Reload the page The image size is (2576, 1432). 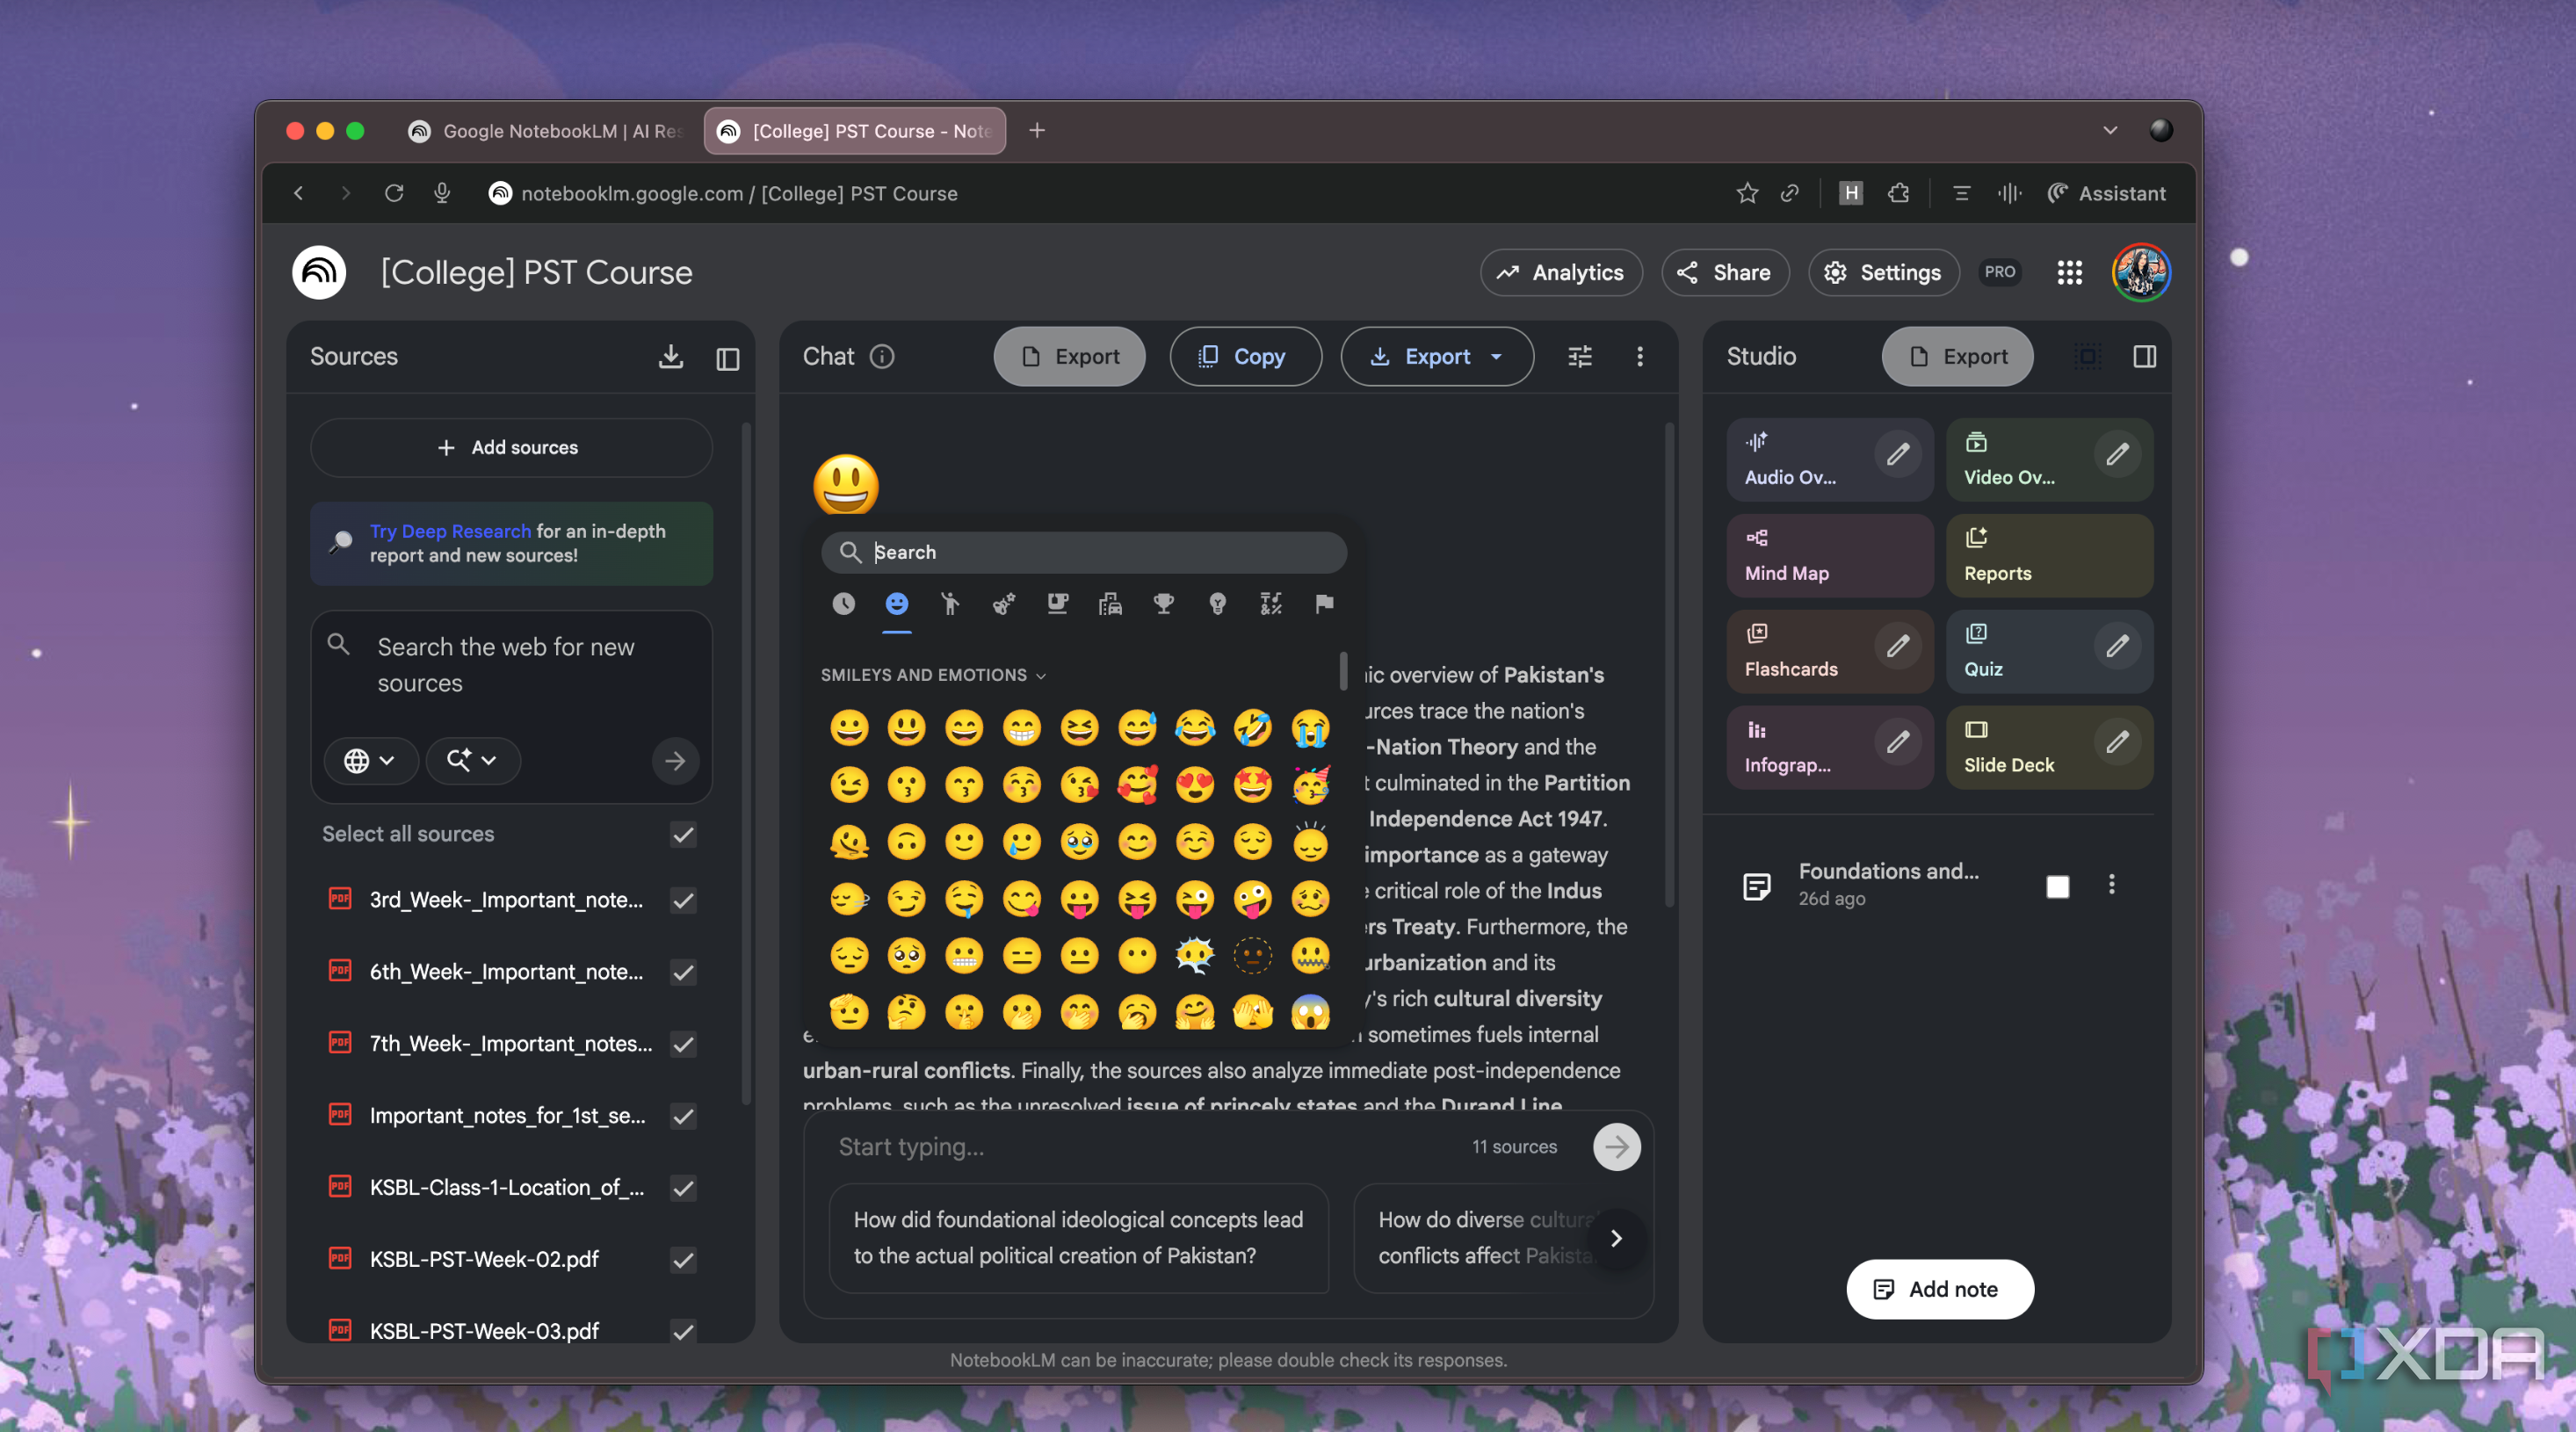(394, 193)
